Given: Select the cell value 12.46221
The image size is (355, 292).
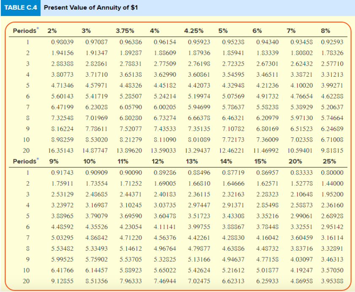Looking at the screenshot, I should pos(232,150).
